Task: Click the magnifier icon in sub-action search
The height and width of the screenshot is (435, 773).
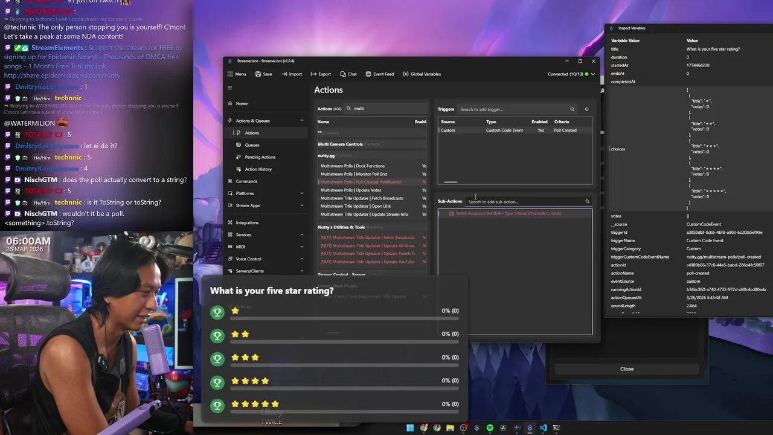Action: coord(587,202)
